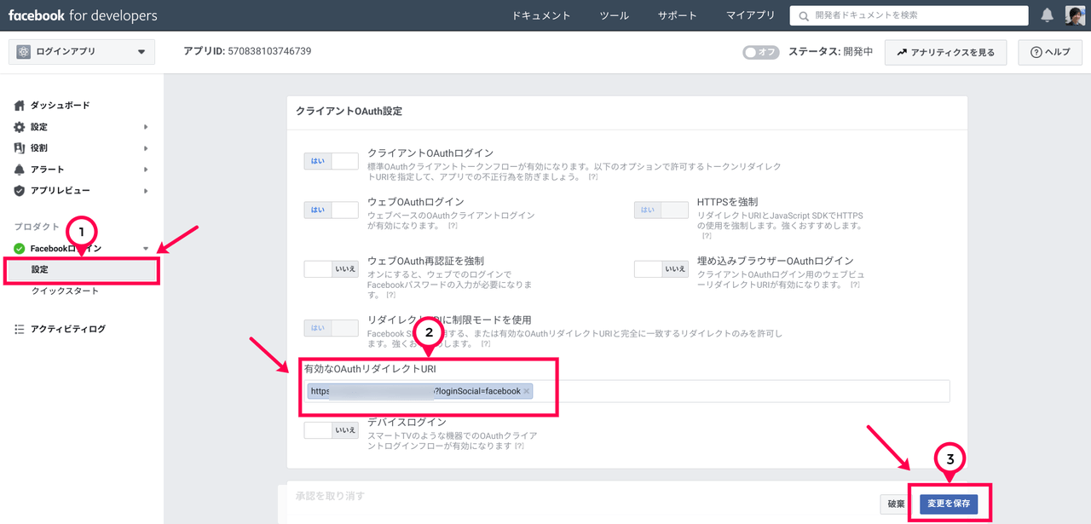Viewport: 1091px width, 524px height.
Task: Toggle ウェブOAuth再認証を強制 switch
Action: point(331,268)
